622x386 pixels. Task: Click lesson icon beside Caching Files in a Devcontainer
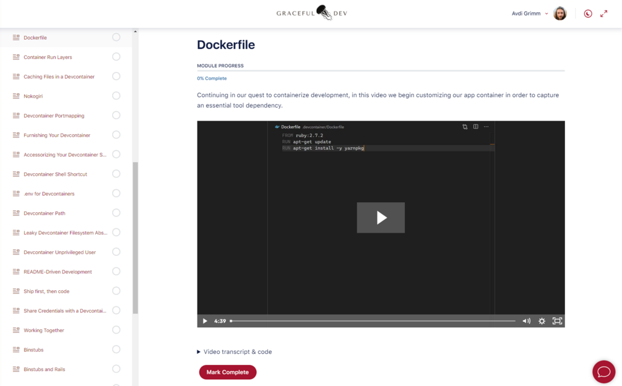[x=16, y=77]
